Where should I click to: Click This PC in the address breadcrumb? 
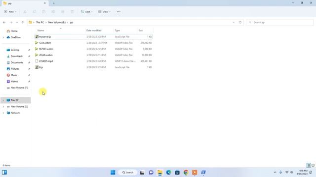[x=40, y=22]
